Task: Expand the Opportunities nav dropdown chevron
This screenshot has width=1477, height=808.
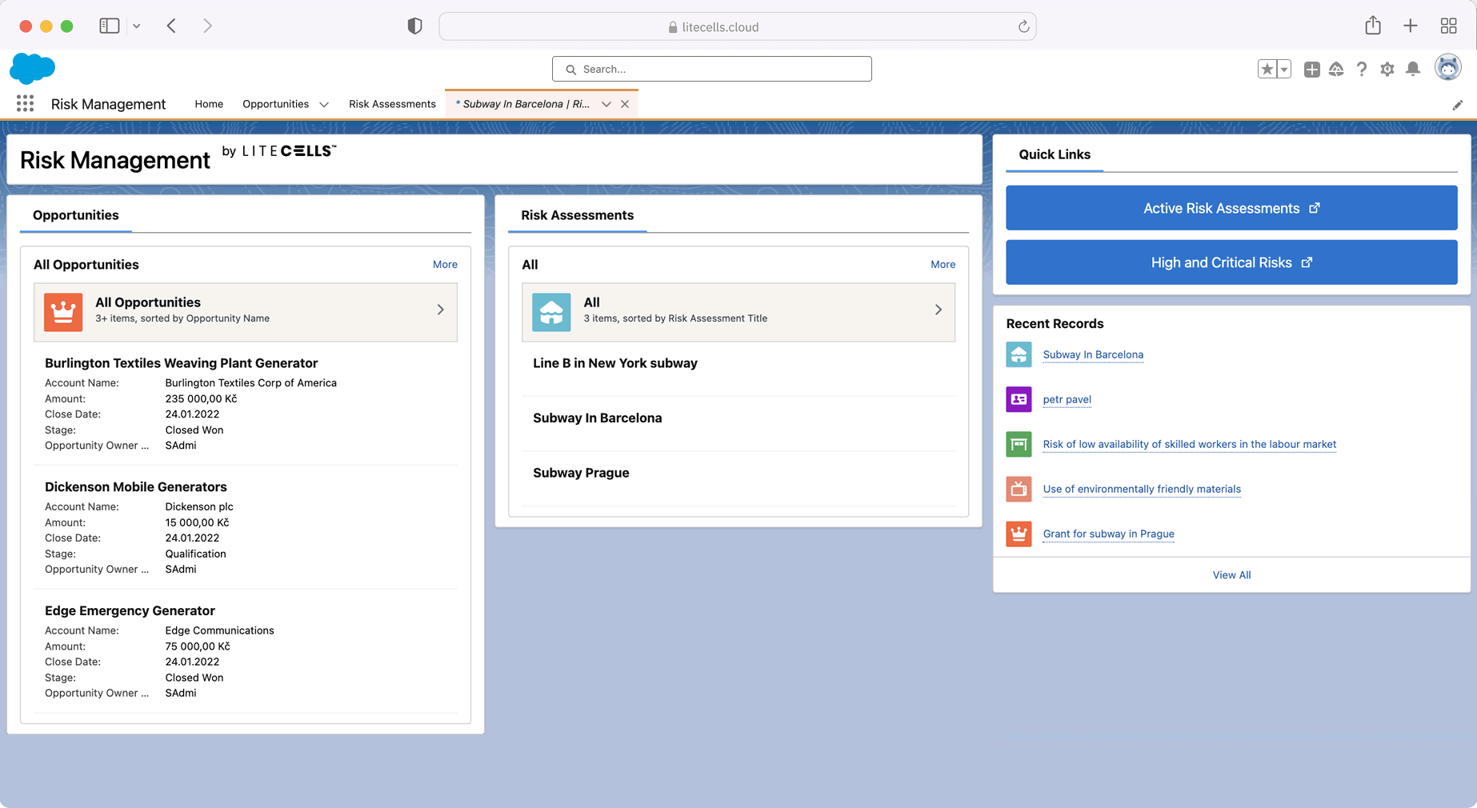Action: pyautogui.click(x=324, y=105)
